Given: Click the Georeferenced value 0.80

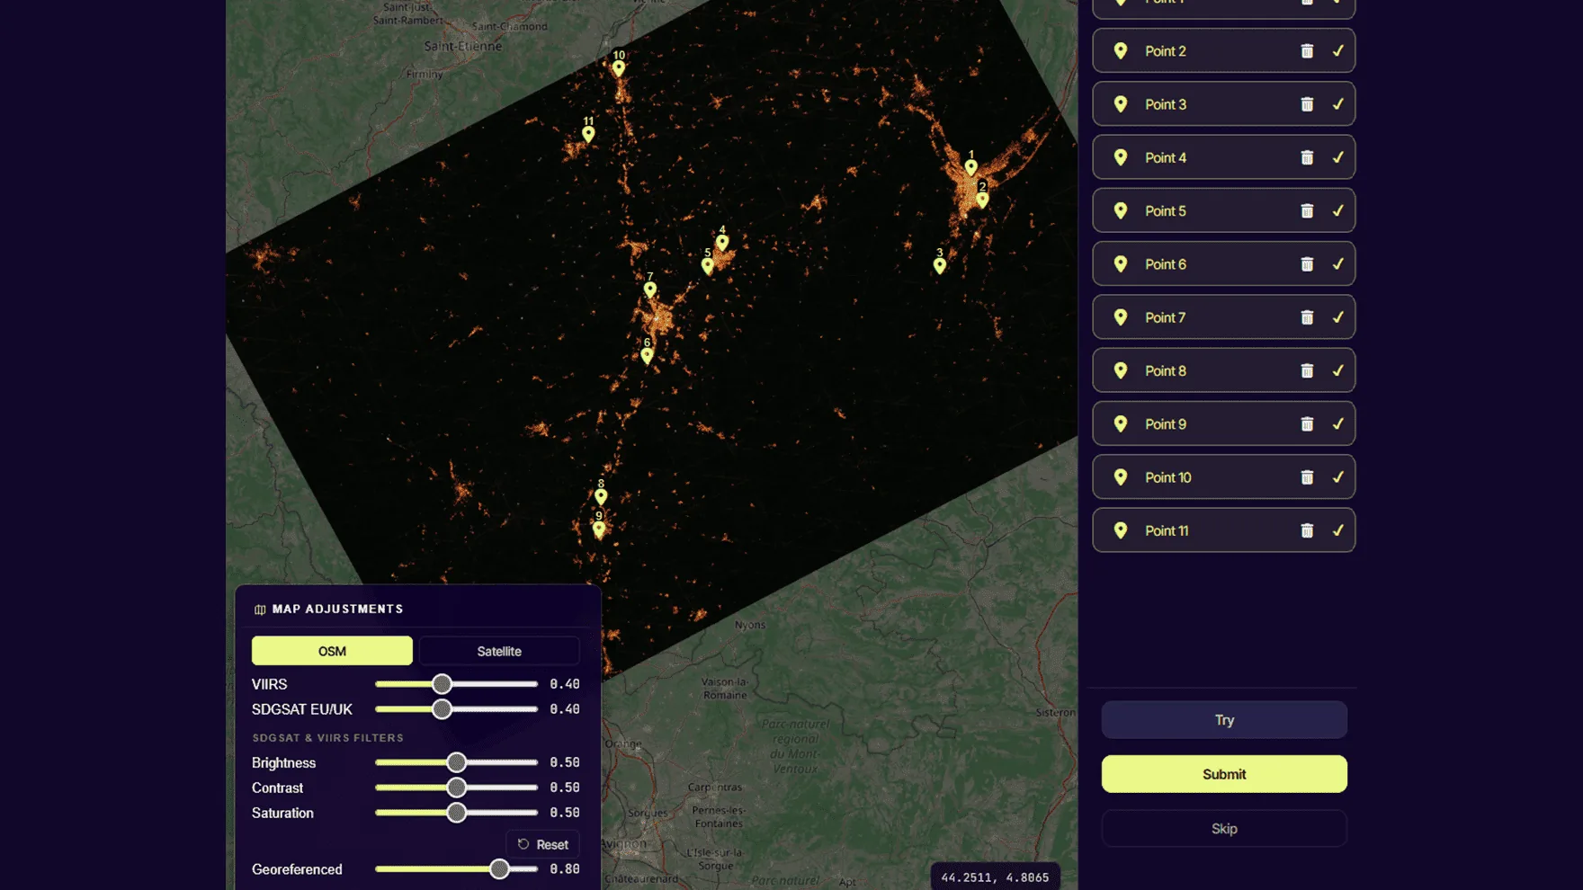Looking at the screenshot, I should 565,869.
